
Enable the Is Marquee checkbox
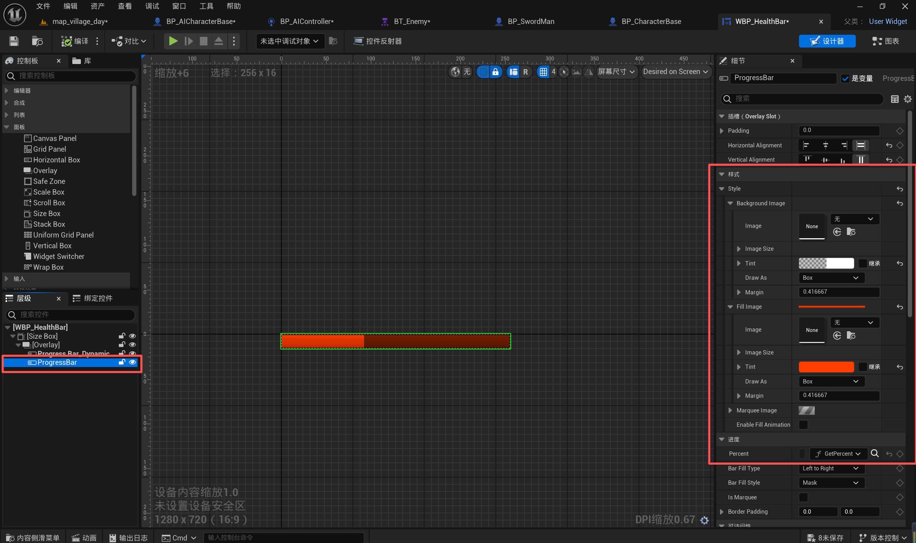(803, 497)
